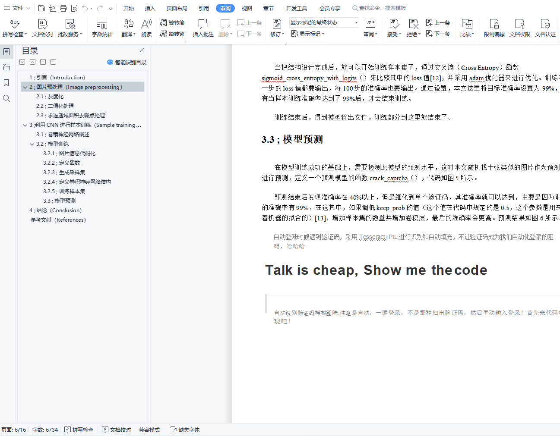Open 文档权限 document permissions
The height and width of the screenshot is (436, 560).
pyautogui.click(x=519, y=28)
